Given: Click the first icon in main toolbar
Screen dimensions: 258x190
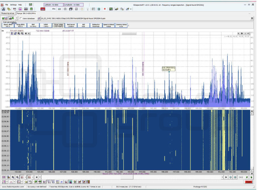Looking at the screenshot, I should tap(3, 8).
